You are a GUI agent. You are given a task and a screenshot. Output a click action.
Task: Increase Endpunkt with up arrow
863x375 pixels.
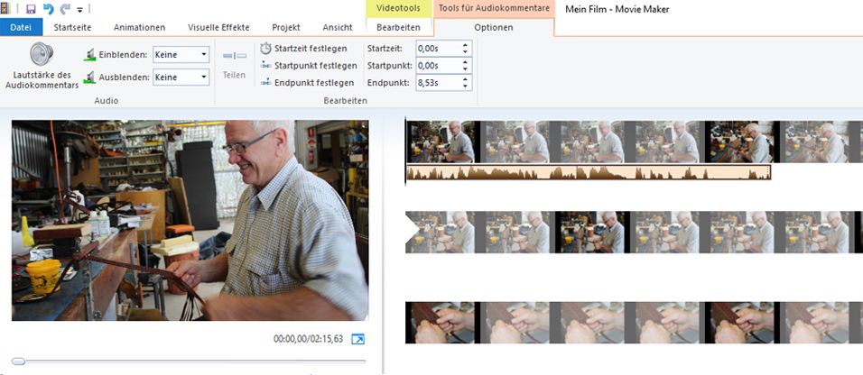[x=465, y=79]
